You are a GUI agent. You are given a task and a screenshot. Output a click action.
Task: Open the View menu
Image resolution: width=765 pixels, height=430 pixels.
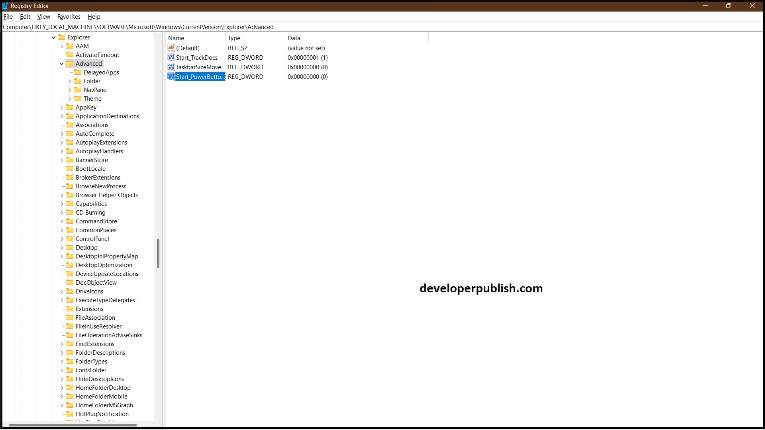point(43,17)
